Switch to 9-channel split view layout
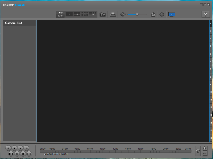 pyautogui.click(x=85, y=14)
